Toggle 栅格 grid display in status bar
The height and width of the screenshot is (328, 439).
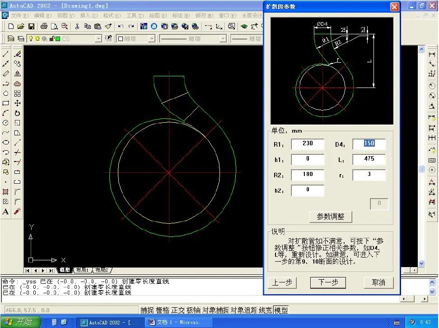(x=163, y=310)
